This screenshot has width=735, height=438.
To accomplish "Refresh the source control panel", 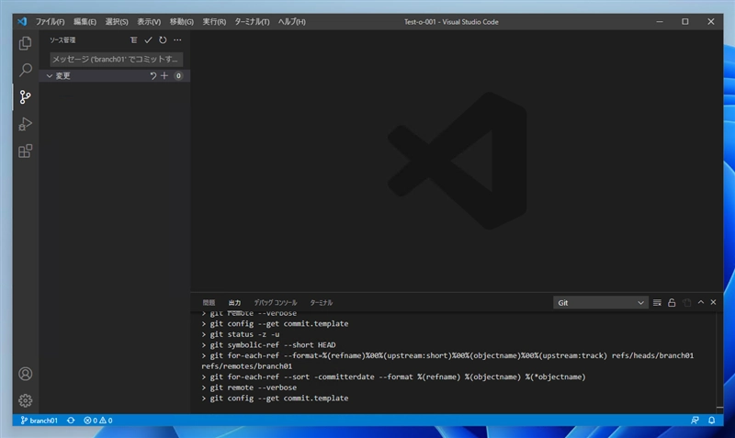I will coord(163,40).
